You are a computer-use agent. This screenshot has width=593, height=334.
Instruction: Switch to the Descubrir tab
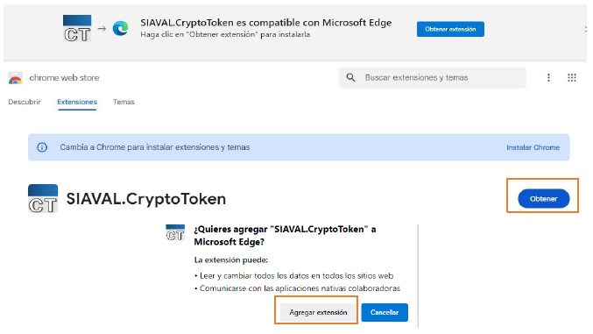(25, 102)
